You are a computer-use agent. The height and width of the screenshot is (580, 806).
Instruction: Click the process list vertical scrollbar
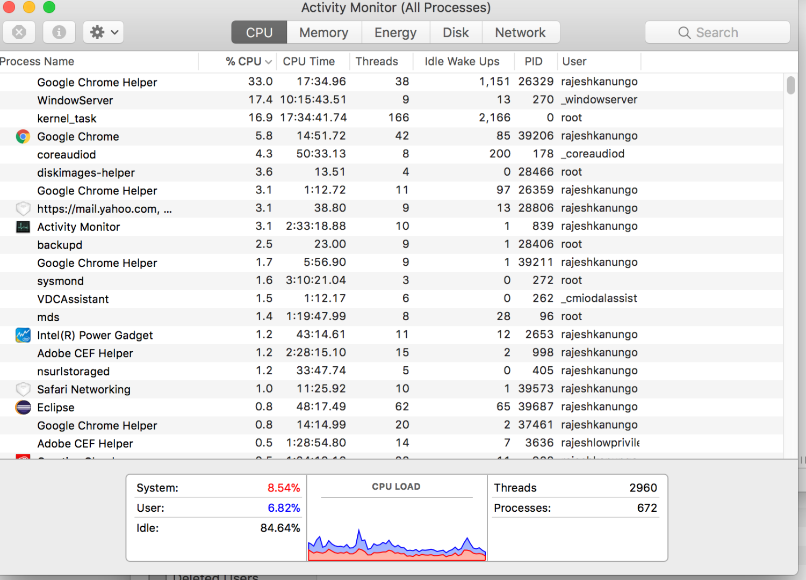point(790,85)
